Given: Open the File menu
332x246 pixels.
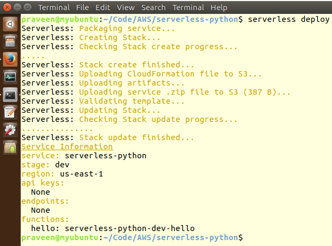Looking at the screenshot, I should pos(82,7).
